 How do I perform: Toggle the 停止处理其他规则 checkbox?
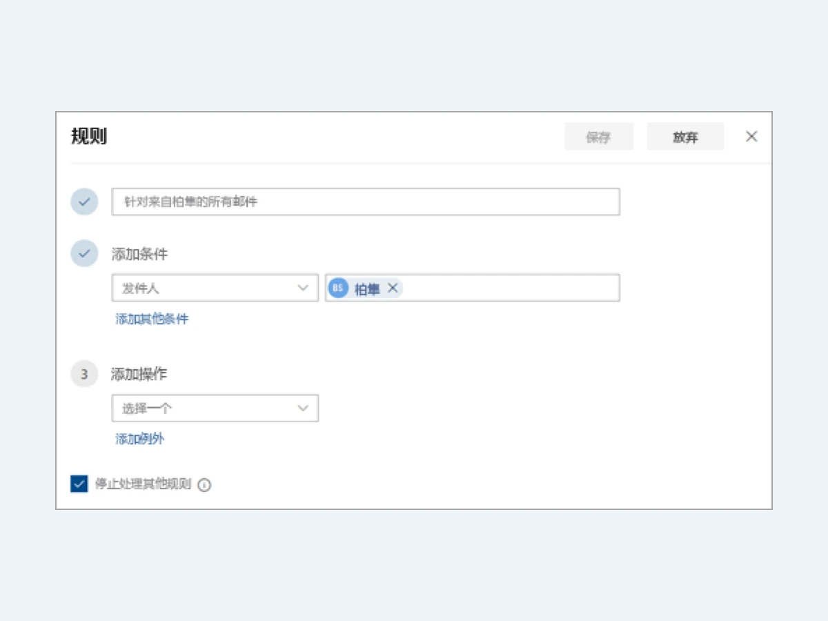[79, 484]
